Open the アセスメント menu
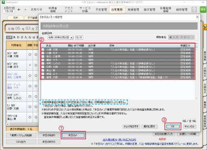The width and height of the screenshot is (207, 150). click(69, 9)
